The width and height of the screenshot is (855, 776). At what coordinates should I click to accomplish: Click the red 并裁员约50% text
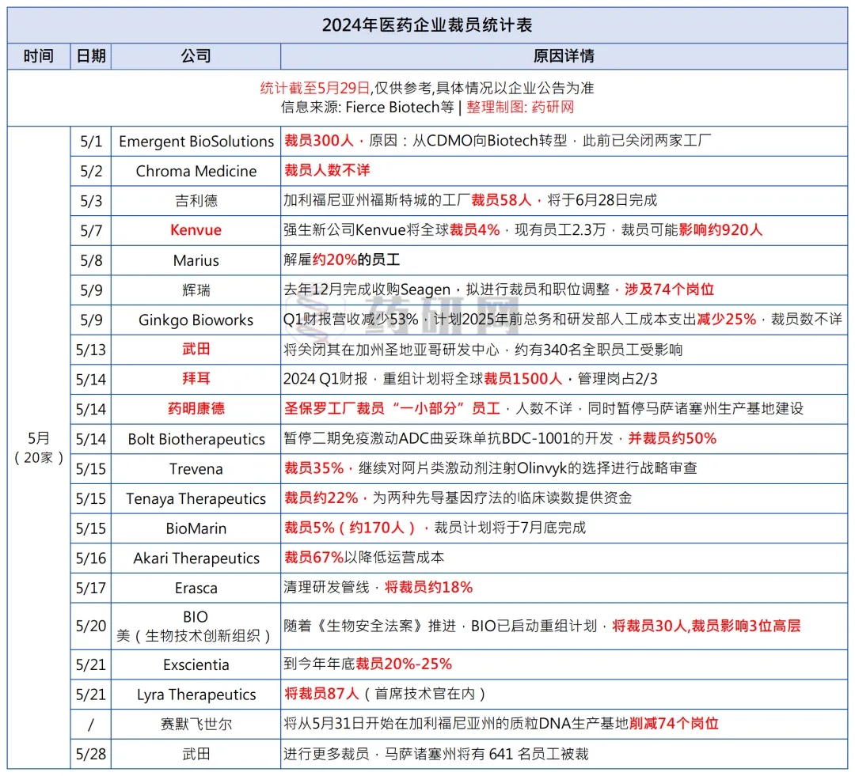point(672,438)
